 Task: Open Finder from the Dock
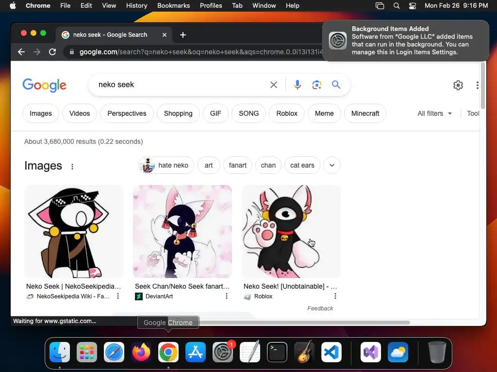point(60,352)
